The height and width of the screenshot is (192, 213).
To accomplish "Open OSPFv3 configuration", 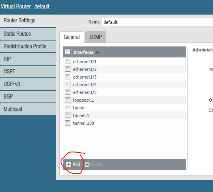I will tap(28, 84).
